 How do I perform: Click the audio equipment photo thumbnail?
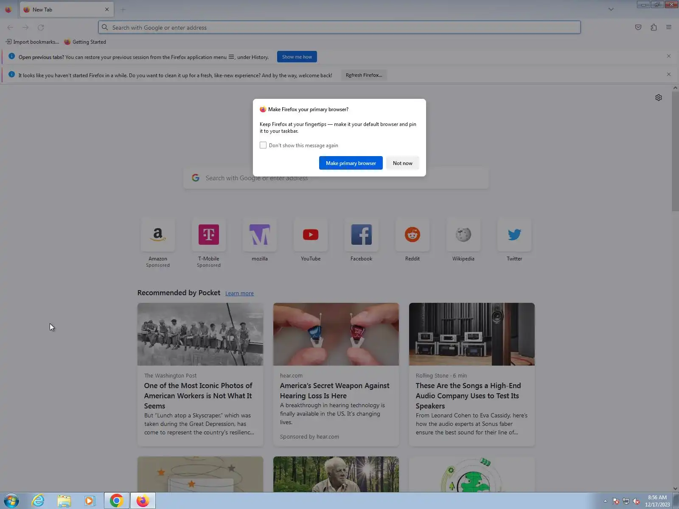point(472,334)
